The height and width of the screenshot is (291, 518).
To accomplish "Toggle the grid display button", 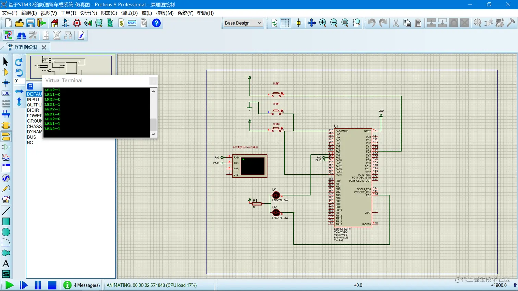I will click(285, 23).
